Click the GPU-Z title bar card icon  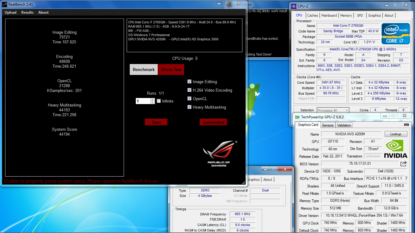[297, 117]
